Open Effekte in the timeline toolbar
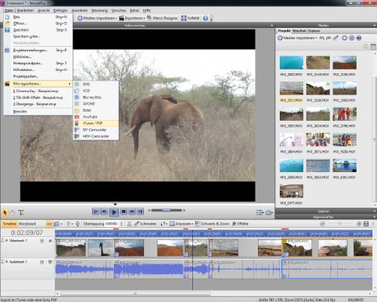This screenshot has height=302, width=377. click(x=240, y=223)
